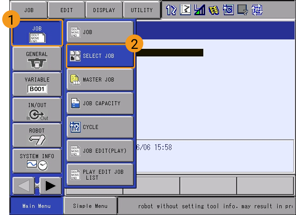Screen dimensions: 296x215
Task: Choose MASTER JOB from the submenu
Action: point(100,80)
